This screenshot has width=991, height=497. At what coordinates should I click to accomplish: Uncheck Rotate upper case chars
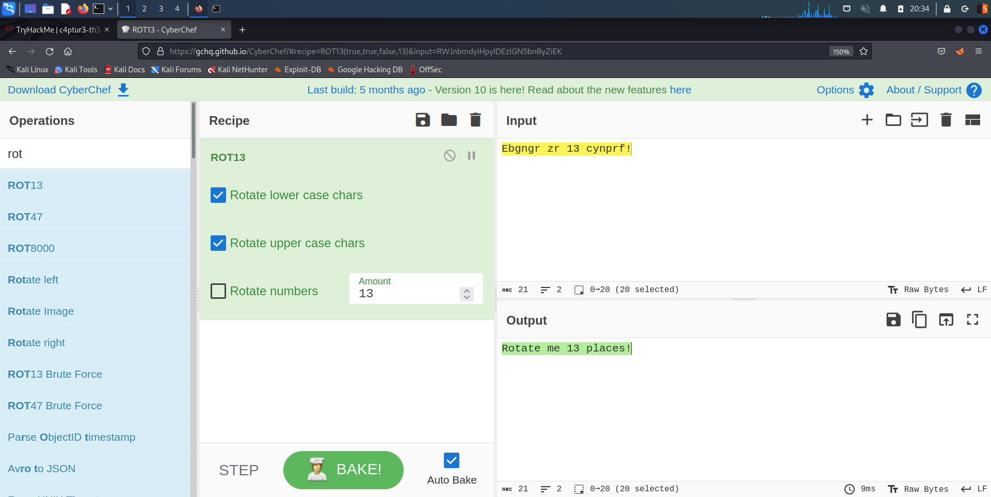pos(218,243)
